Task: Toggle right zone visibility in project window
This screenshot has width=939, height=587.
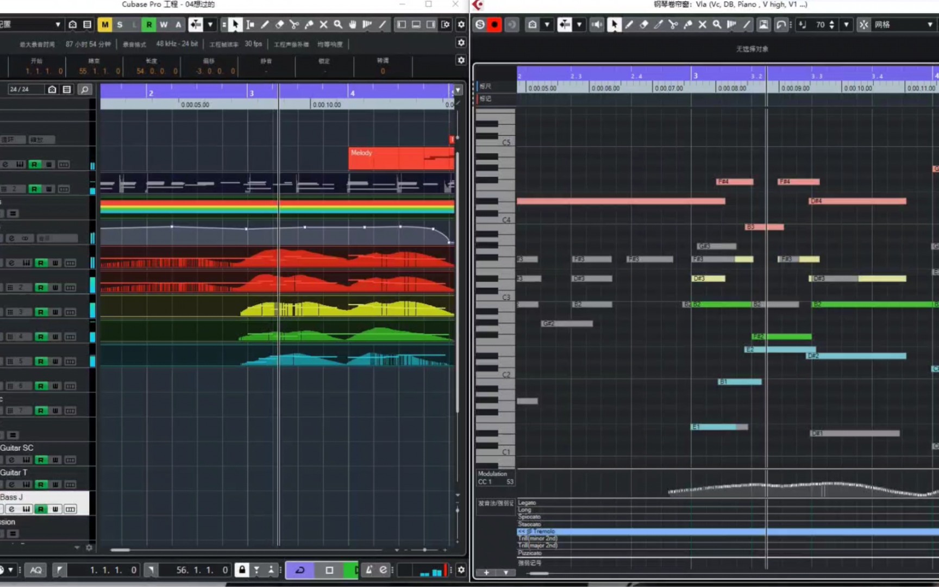Action: (431, 24)
